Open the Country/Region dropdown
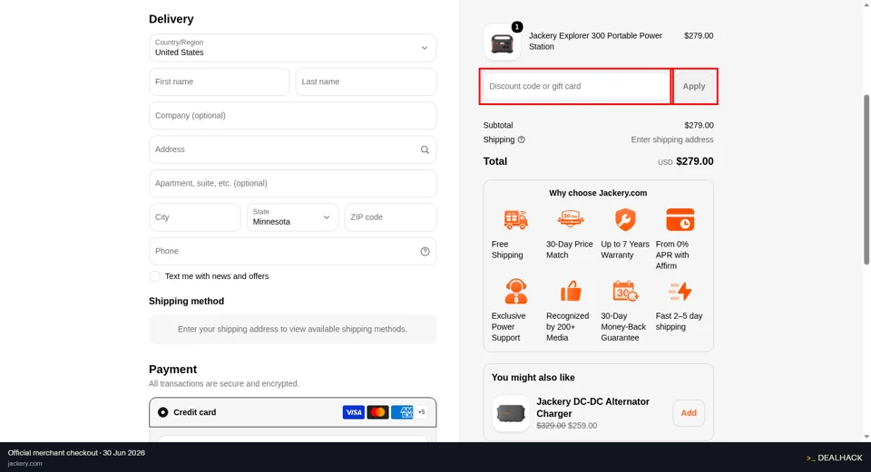Screen dimensions: 871x472 293,48
